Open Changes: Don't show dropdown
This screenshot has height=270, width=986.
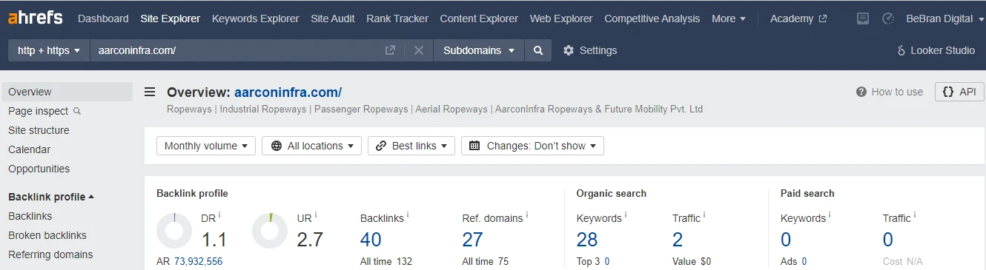click(x=532, y=146)
